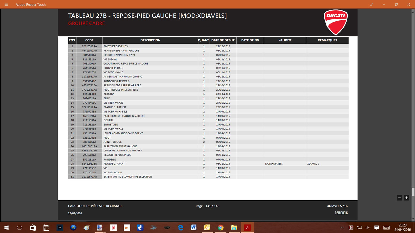Select the description CAOUTCHOUC REPOSE-PIEDS GAUCHE
The width and height of the screenshot is (415, 233).
click(126, 64)
